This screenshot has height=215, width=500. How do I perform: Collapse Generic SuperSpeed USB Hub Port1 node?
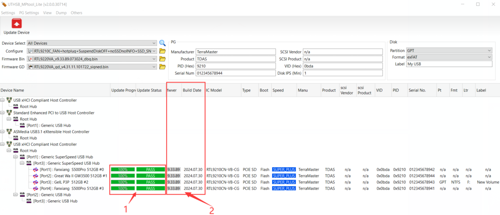[x=15, y=157]
